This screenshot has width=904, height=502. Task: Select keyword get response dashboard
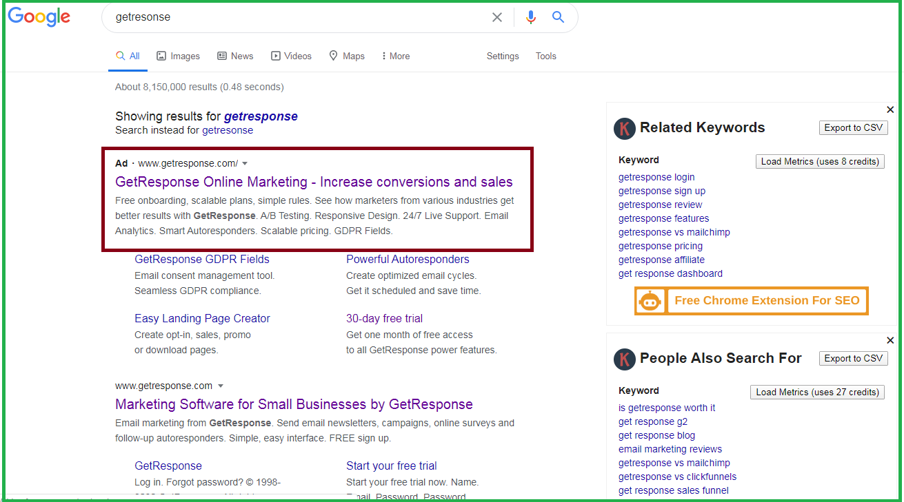tap(670, 274)
